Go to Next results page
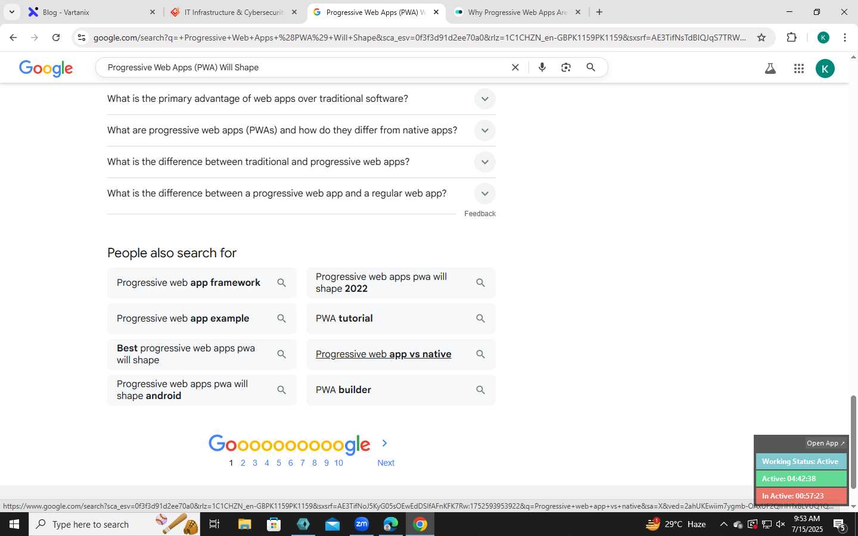 [x=386, y=463]
